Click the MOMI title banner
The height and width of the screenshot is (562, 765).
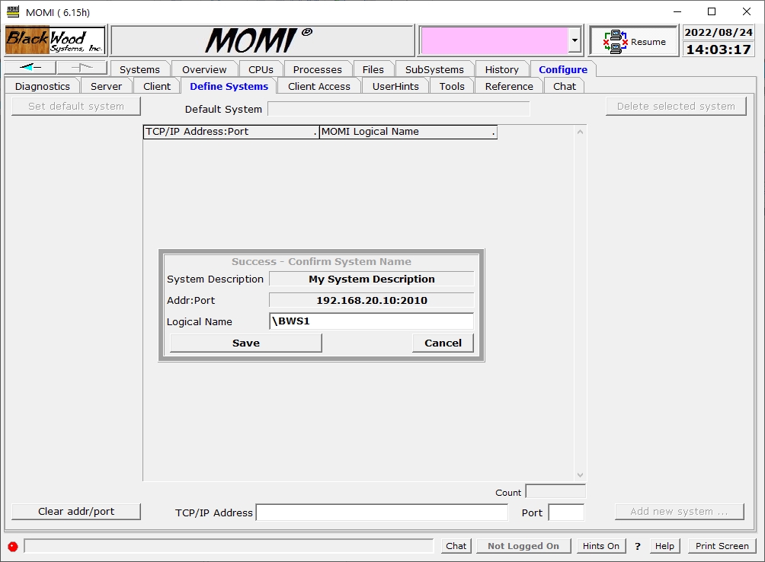[x=262, y=40]
